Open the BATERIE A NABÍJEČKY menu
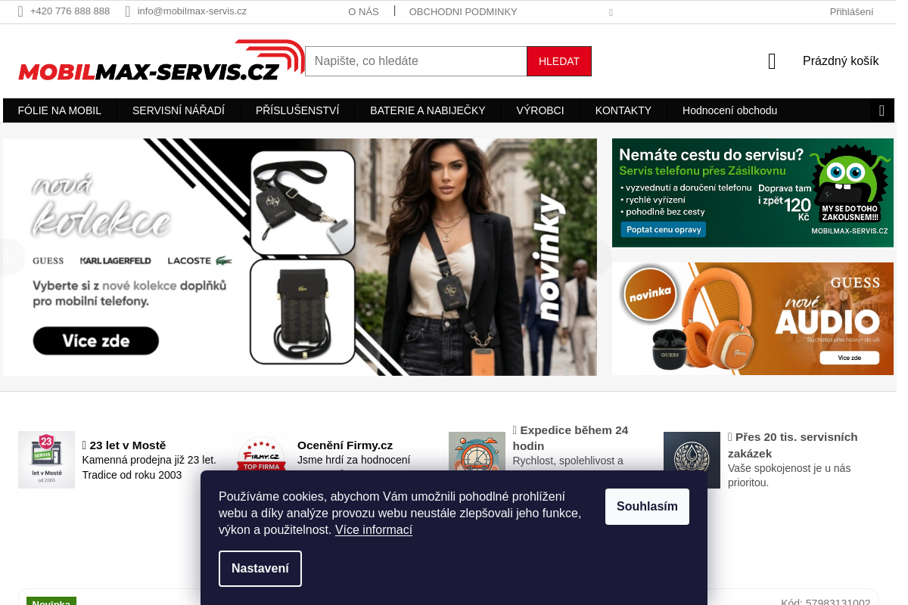Image resolution: width=908 pixels, height=605 pixels. [428, 110]
